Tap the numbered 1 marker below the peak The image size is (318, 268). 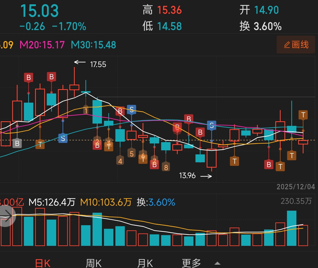86,110
